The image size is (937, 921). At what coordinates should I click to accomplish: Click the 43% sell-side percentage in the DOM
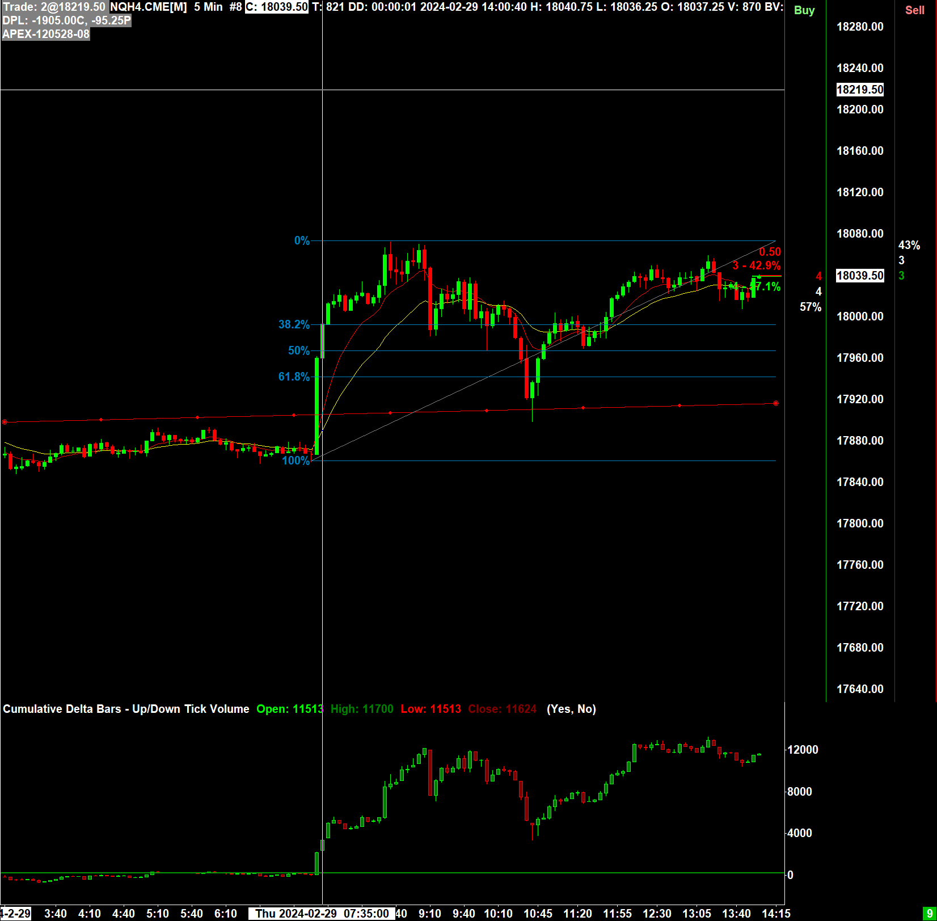coord(909,245)
